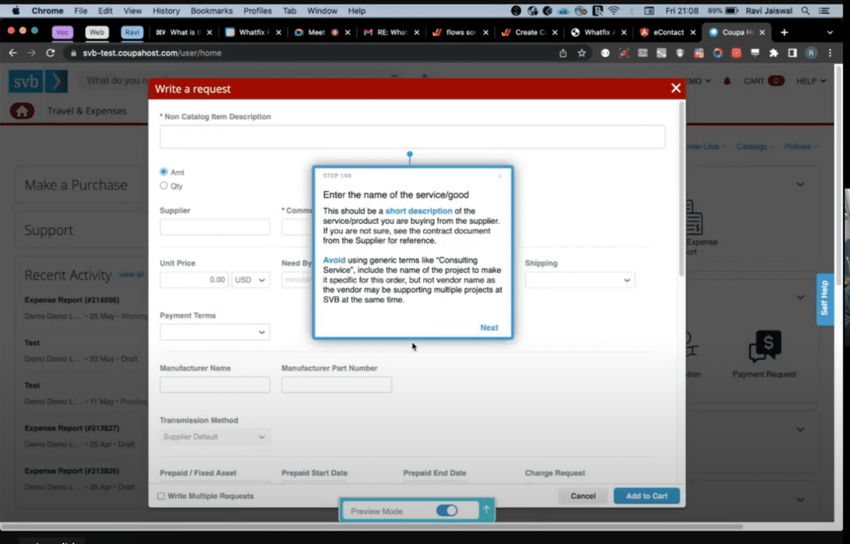Click the SVB logo

[38, 81]
